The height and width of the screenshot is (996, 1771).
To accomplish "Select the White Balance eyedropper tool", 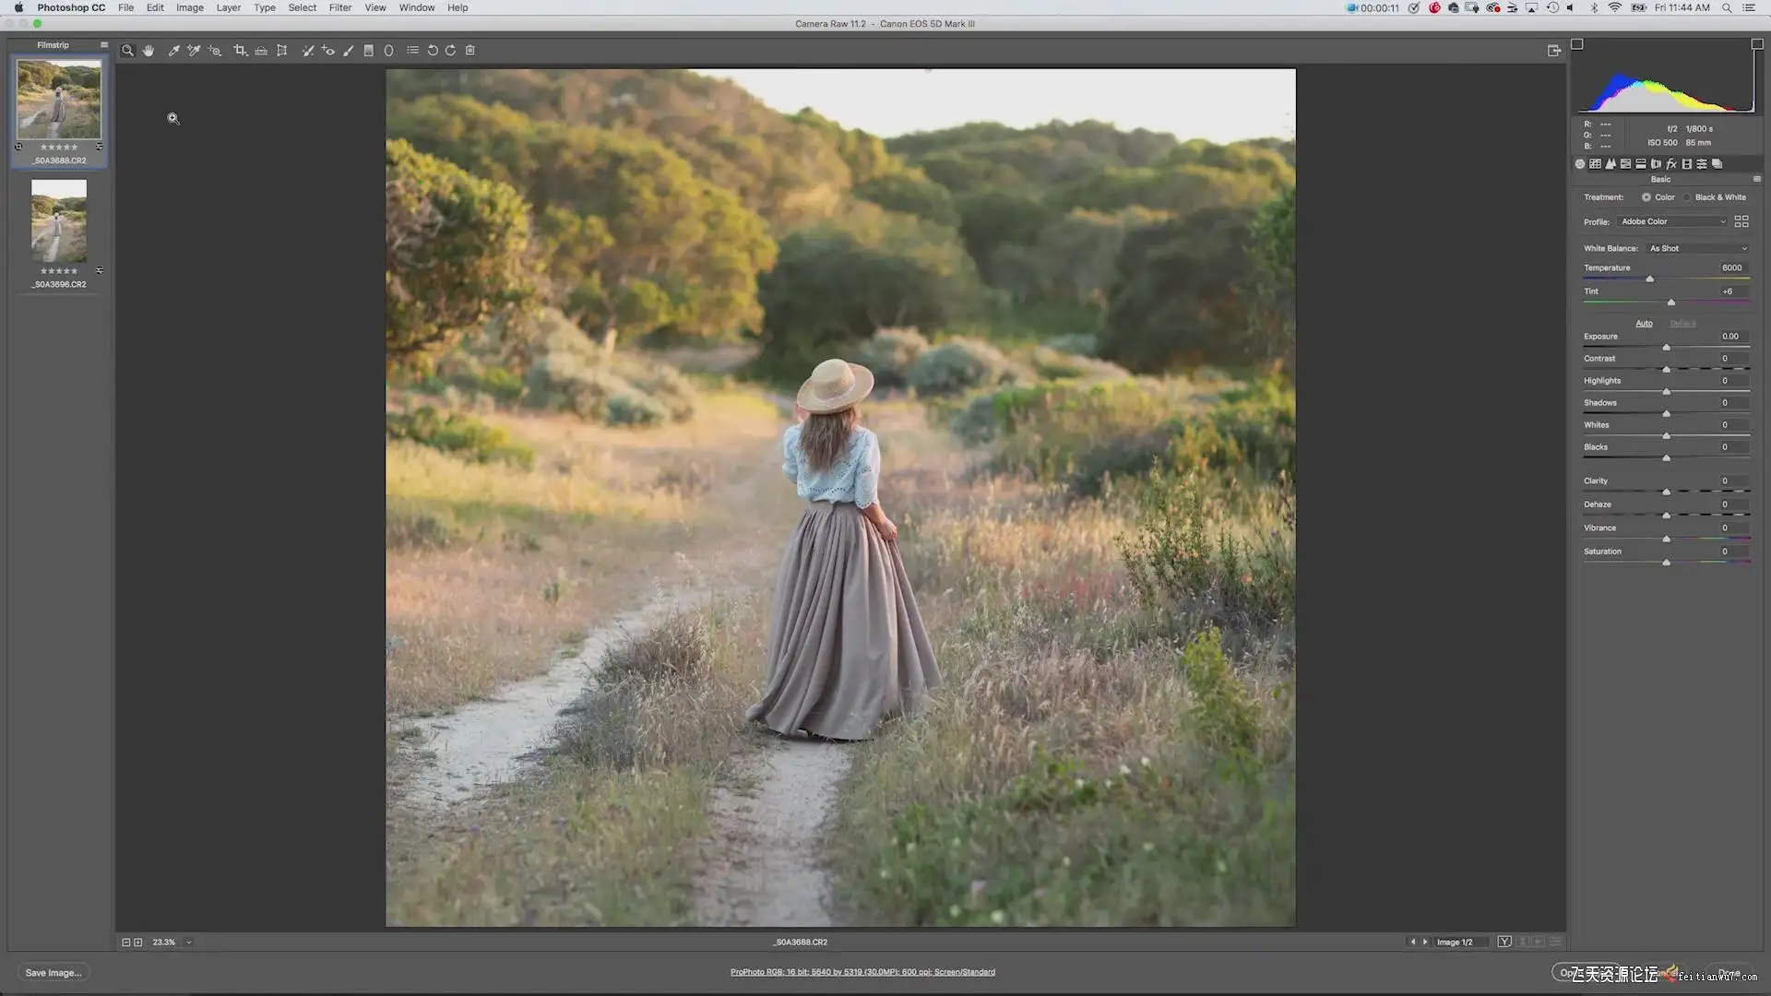I will click(173, 51).
